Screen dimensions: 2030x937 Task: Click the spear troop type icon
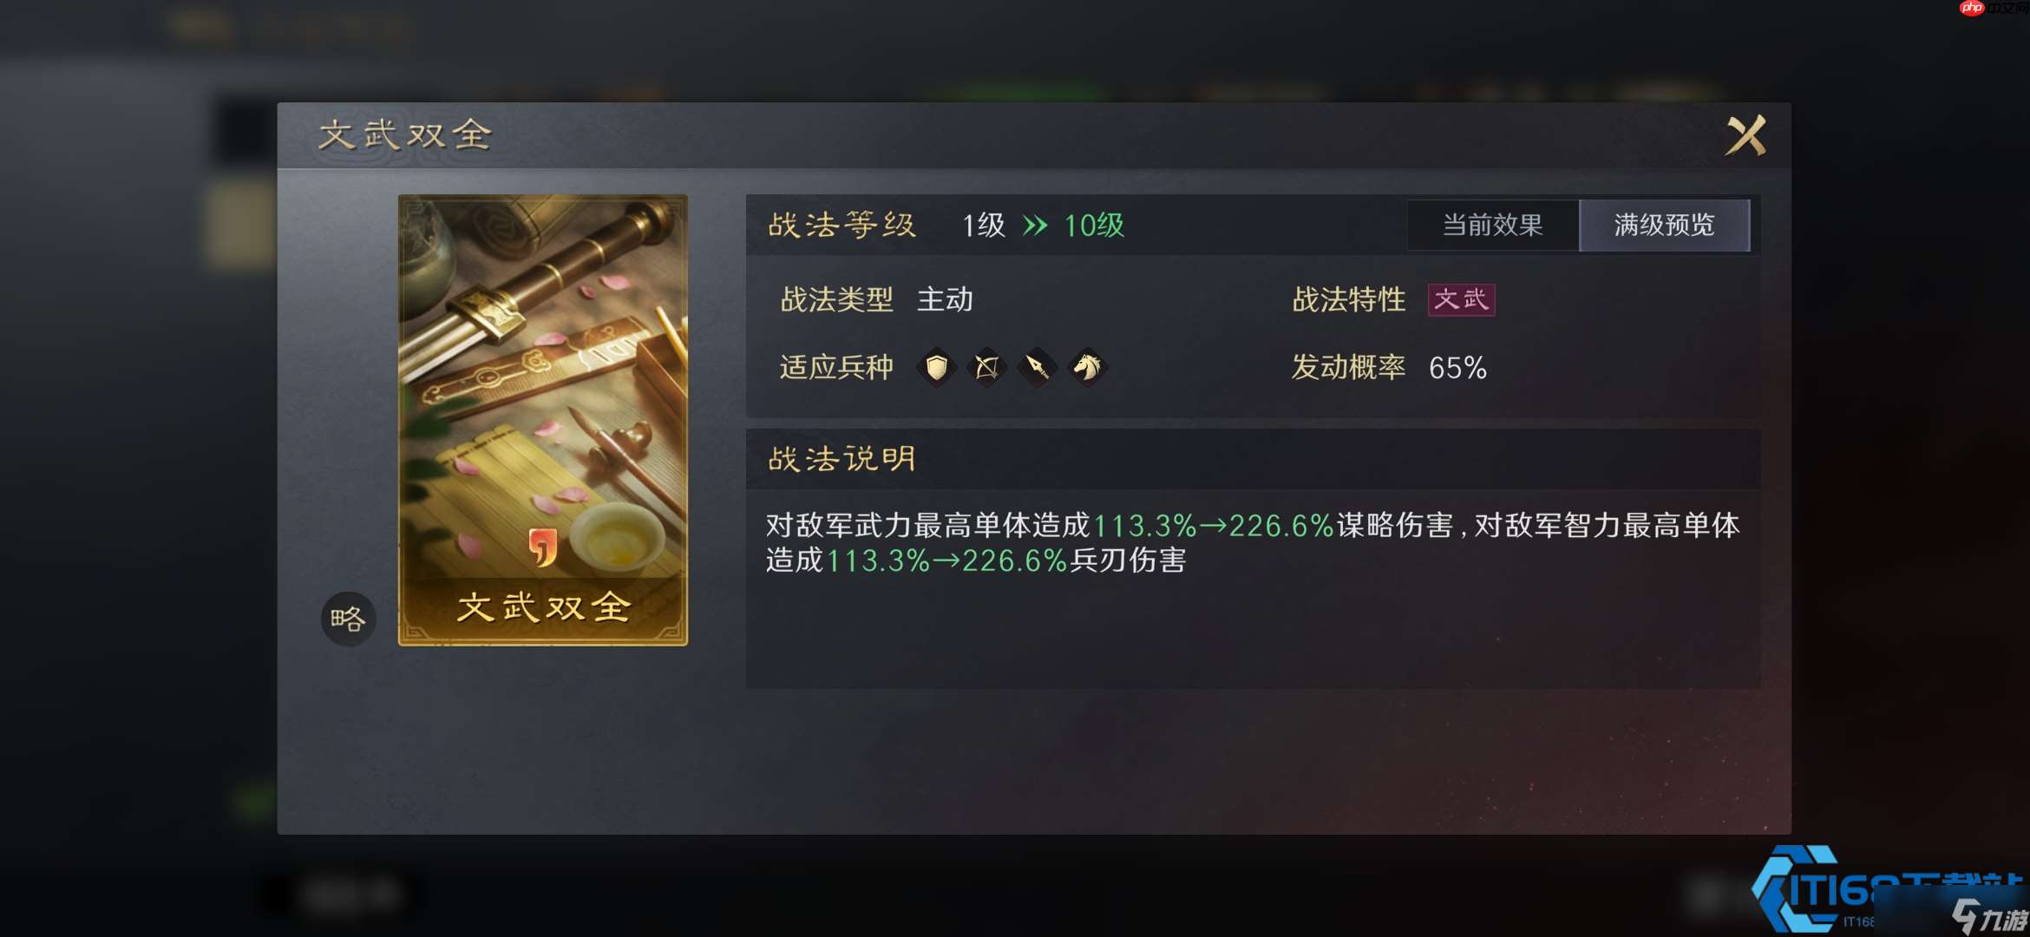[1038, 368]
